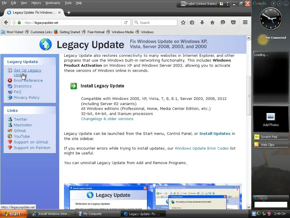Focus the browser Search field
This screenshot has width=290, height=218.
[155, 23]
